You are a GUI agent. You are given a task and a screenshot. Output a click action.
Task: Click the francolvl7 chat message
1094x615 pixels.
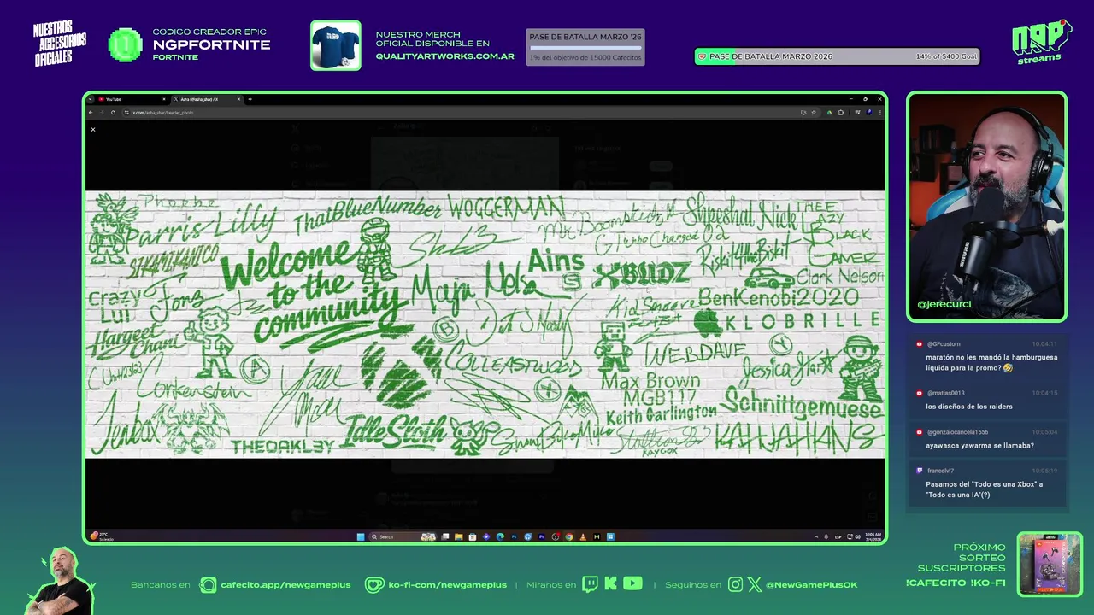tap(986, 483)
